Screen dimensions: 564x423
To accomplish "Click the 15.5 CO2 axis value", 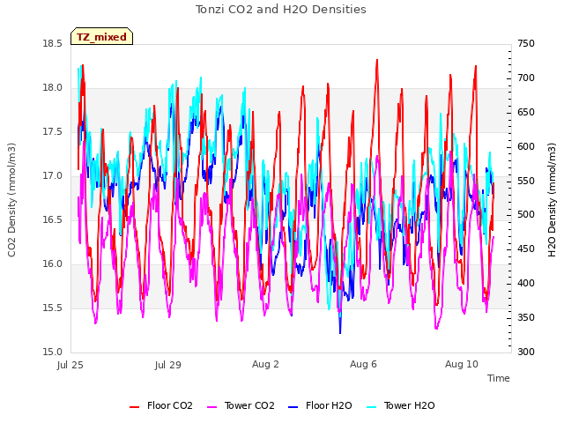I will click(53, 308).
